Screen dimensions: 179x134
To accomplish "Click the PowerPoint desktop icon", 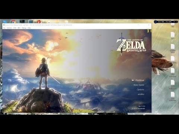I will click(x=40, y=22).
